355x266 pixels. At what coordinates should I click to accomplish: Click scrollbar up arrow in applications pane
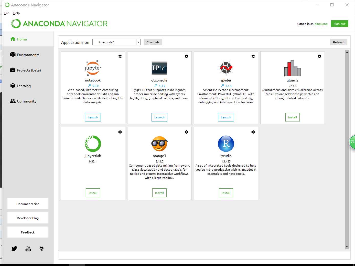[347, 53]
